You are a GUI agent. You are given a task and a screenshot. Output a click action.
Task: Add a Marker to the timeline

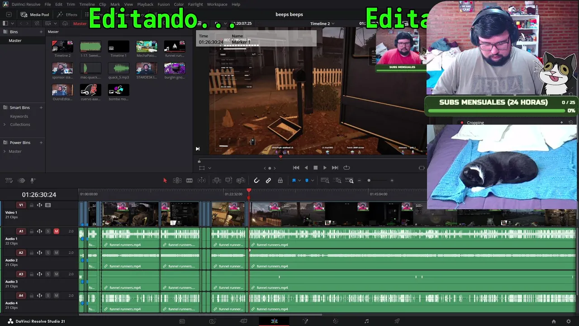point(307,181)
